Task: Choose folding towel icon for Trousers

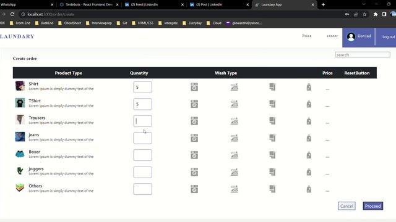Action: tap(272, 121)
